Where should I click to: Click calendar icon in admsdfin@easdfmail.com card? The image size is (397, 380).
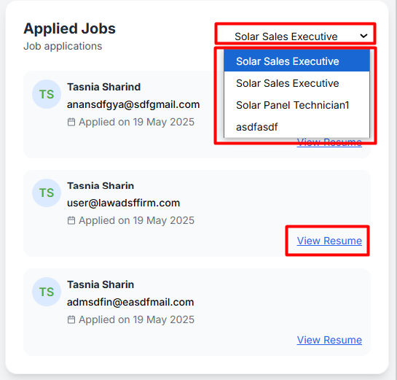(x=71, y=319)
